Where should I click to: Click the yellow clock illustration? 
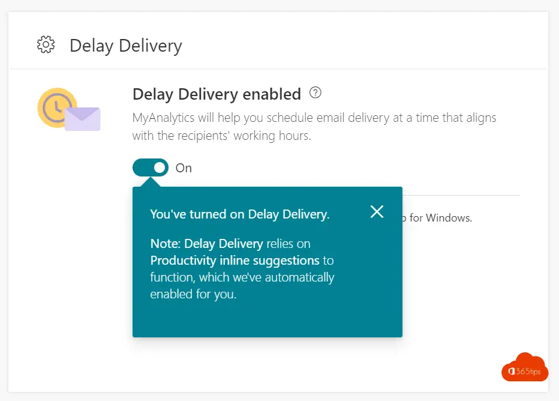click(x=56, y=107)
